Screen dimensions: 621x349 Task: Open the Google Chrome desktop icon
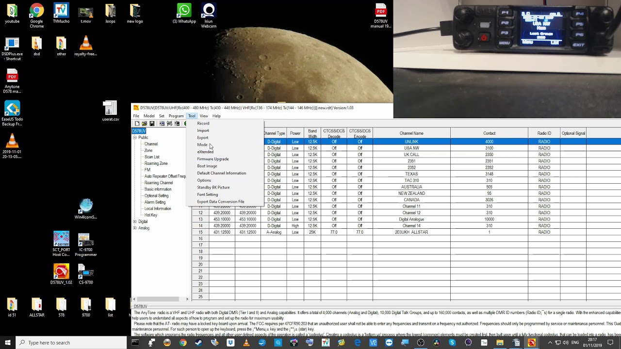pyautogui.click(x=36, y=16)
